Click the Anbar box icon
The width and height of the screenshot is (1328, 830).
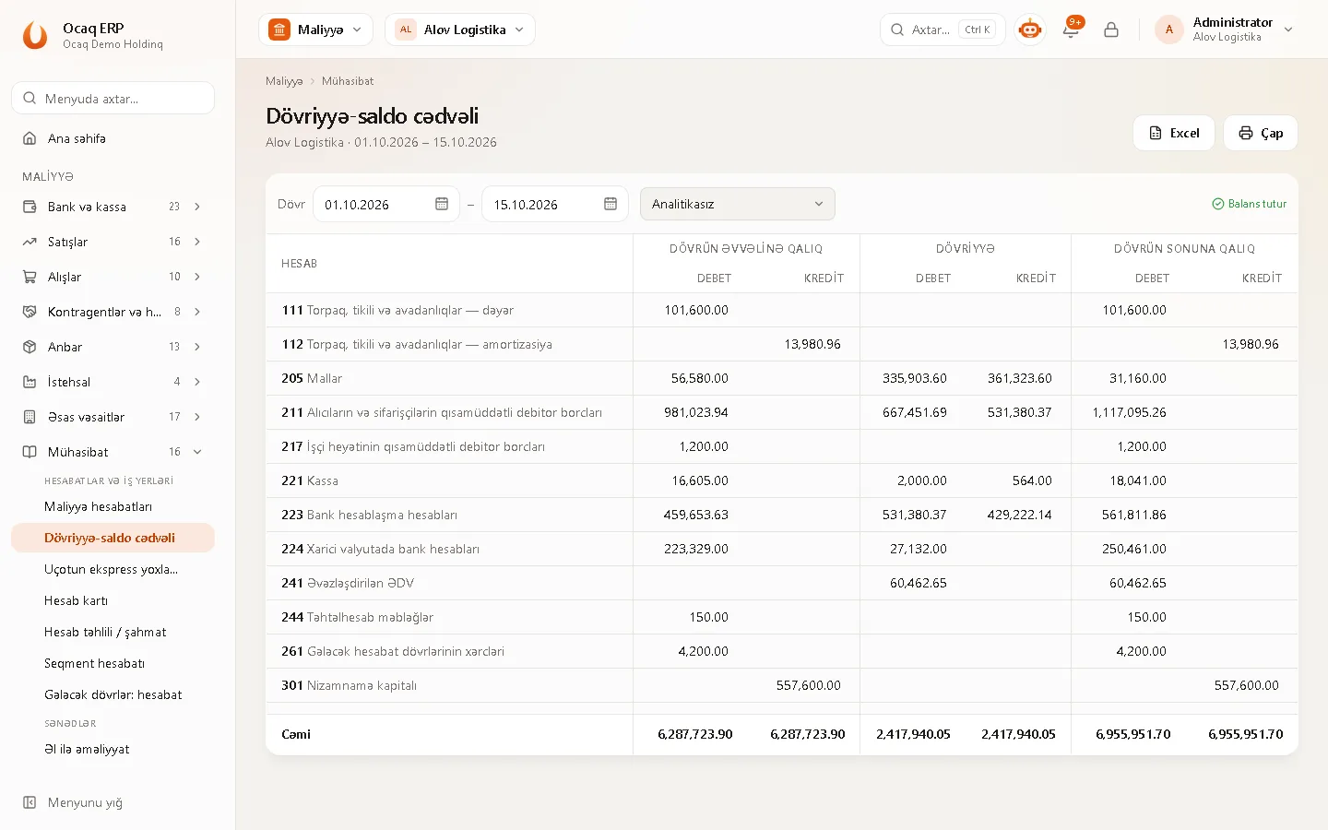coord(30,347)
